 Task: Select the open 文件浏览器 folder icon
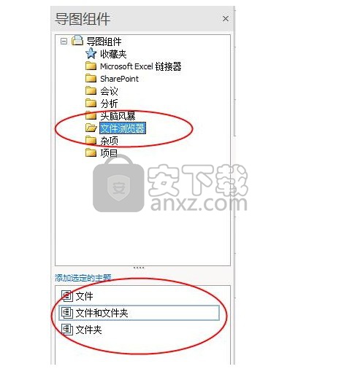point(91,128)
